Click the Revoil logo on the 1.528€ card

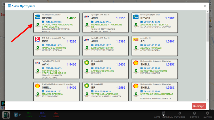tap(136, 17)
